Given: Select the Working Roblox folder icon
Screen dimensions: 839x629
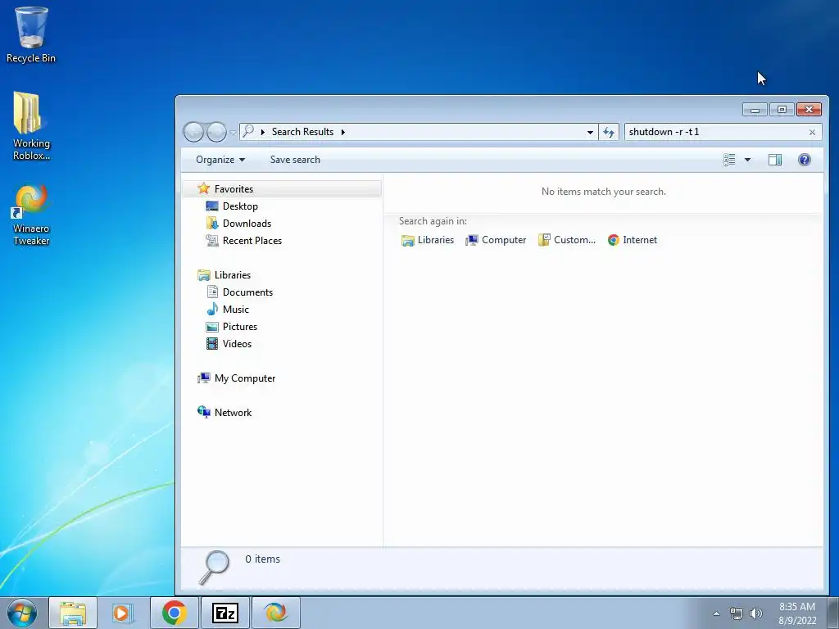Looking at the screenshot, I should pyautogui.click(x=31, y=126).
